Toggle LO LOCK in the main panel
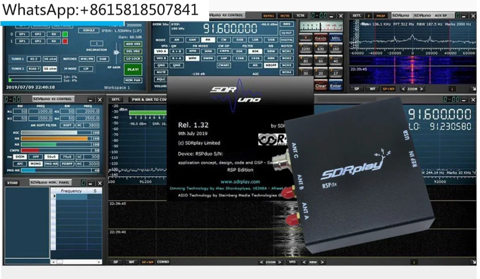This screenshot has width=480, height=279. point(133,59)
